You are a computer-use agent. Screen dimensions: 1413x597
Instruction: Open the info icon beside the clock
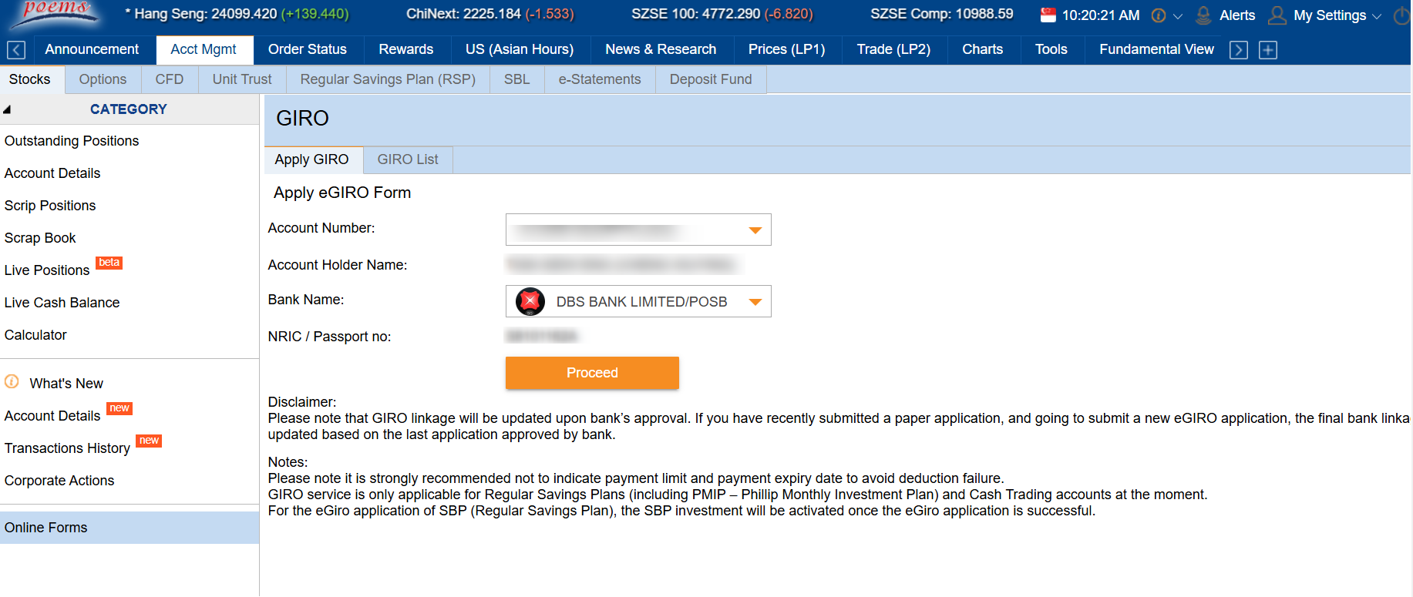click(x=1158, y=15)
